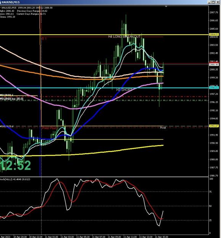Image resolution: width=221 pixels, height=238 pixels.
Task: Click the chart shift triangle marker
Action: pyautogui.click(x=166, y=6)
